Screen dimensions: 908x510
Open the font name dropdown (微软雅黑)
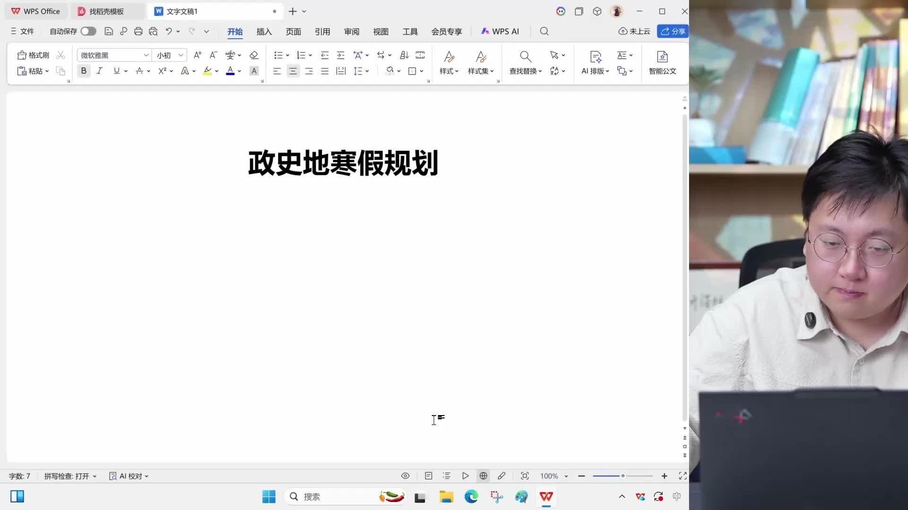click(x=146, y=55)
